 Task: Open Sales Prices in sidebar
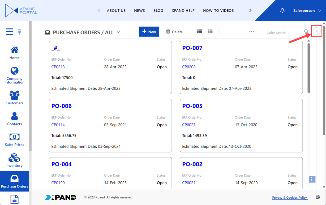pyautogui.click(x=14, y=140)
